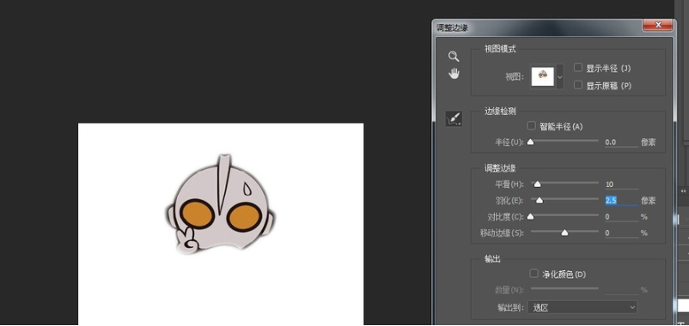Select the Refine Radius brush tool
The height and width of the screenshot is (326, 689).
pos(454,119)
